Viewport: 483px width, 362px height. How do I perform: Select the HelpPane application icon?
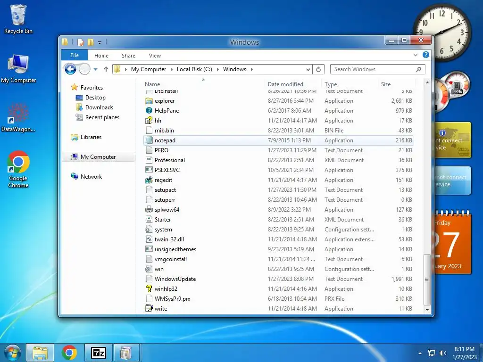[149, 111]
